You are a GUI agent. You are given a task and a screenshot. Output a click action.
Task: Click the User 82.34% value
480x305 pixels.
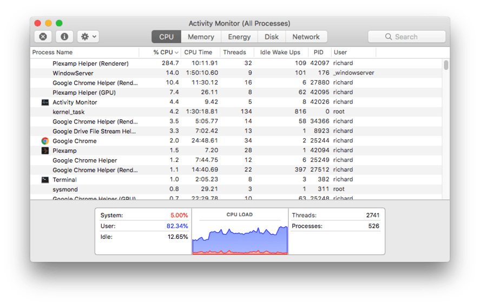click(x=177, y=226)
